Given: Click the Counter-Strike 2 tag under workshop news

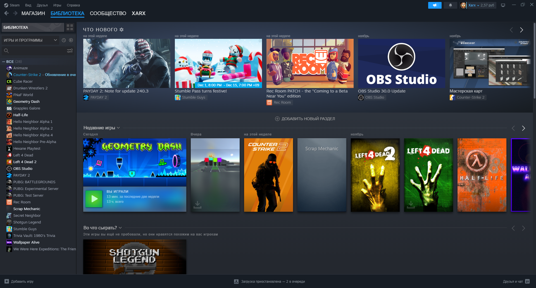Looking at the screenshot, I should click(468, 97).
